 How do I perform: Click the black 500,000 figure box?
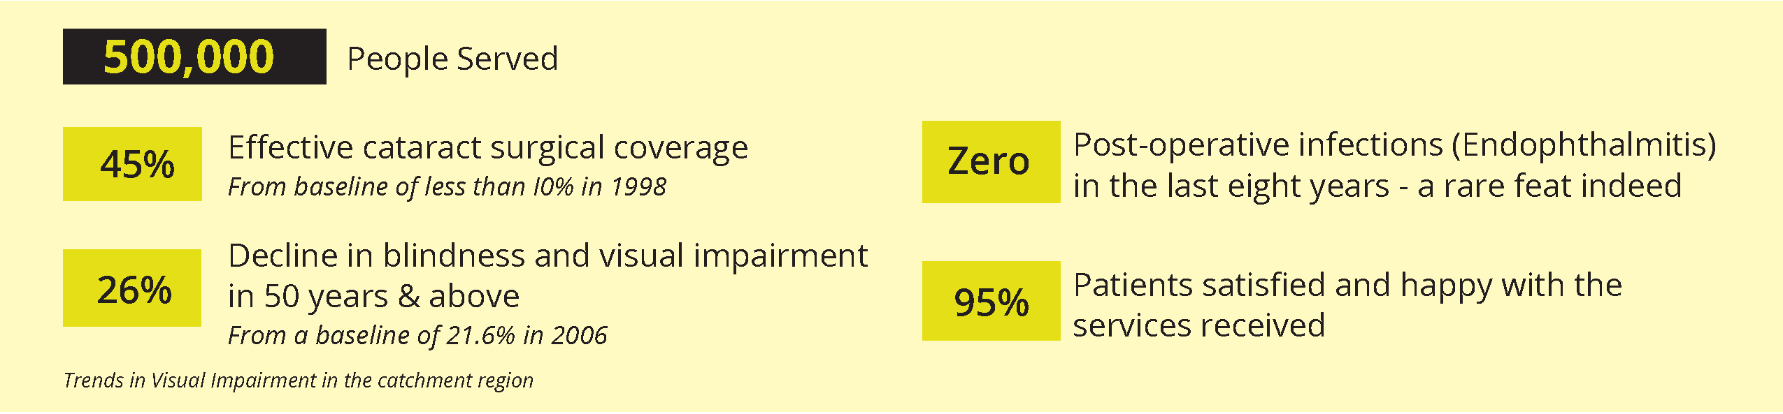point(194,57)
